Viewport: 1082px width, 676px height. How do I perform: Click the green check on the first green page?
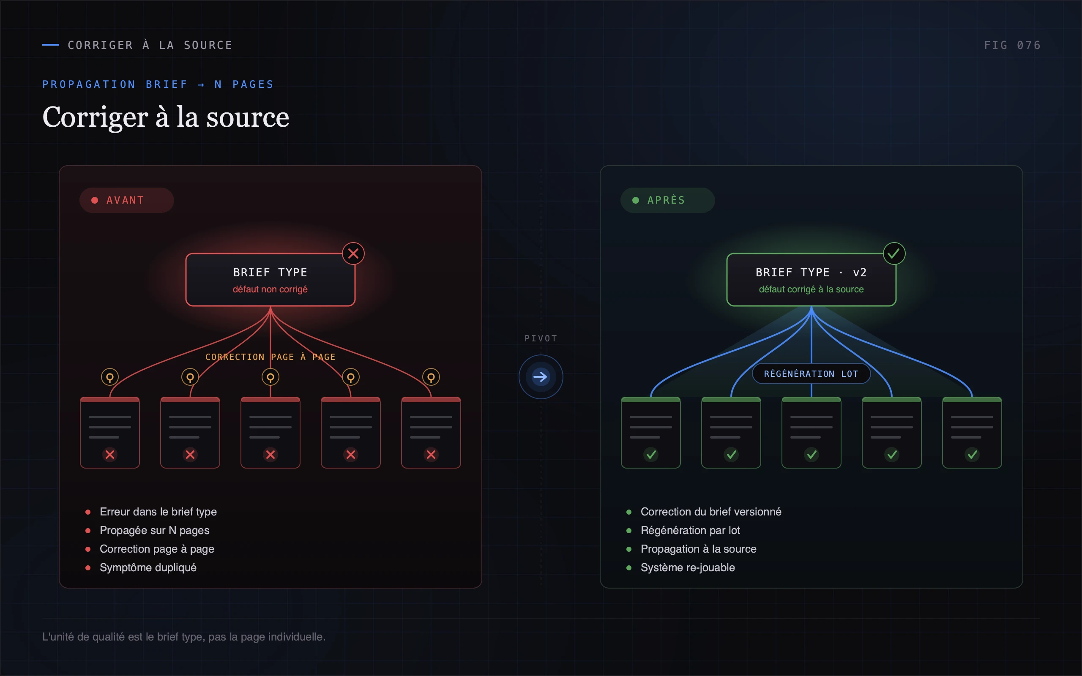click(651, 455)
